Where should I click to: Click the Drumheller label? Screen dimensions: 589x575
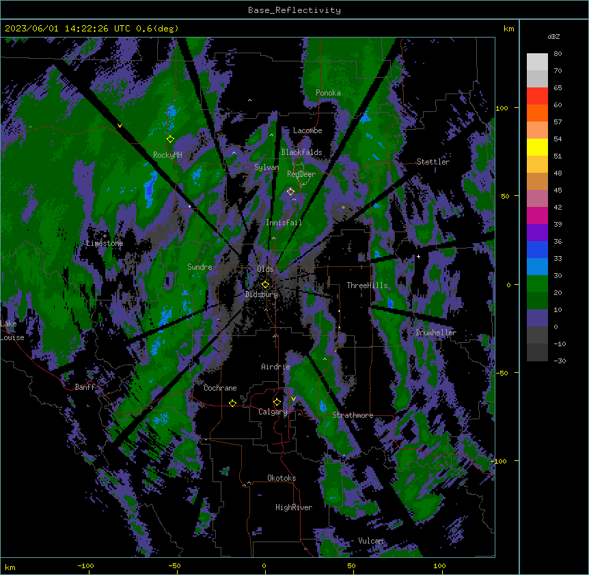[436, 333]
